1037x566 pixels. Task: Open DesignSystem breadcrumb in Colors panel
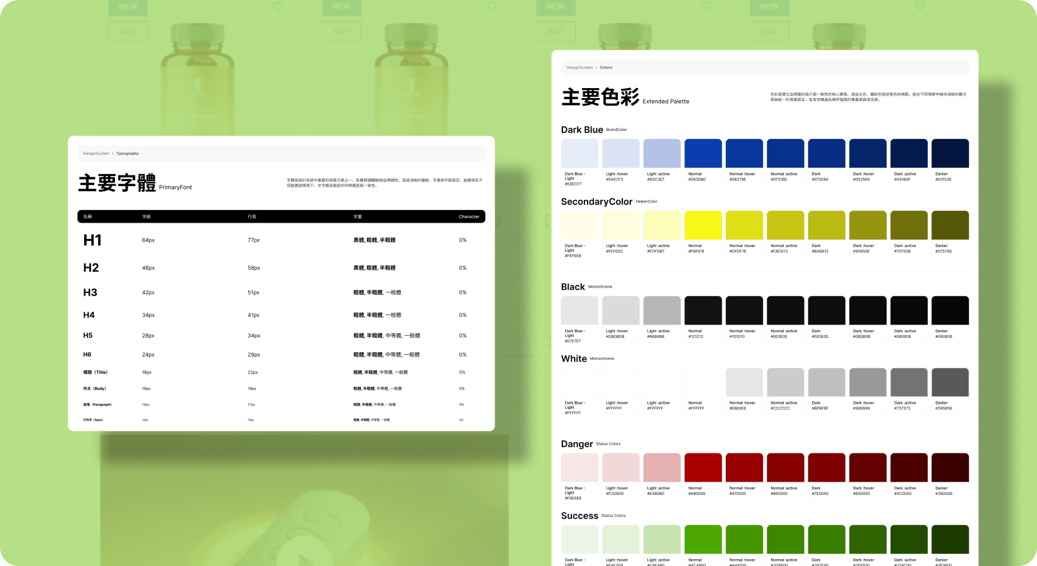pyautogui.click(x=579, y=67)
